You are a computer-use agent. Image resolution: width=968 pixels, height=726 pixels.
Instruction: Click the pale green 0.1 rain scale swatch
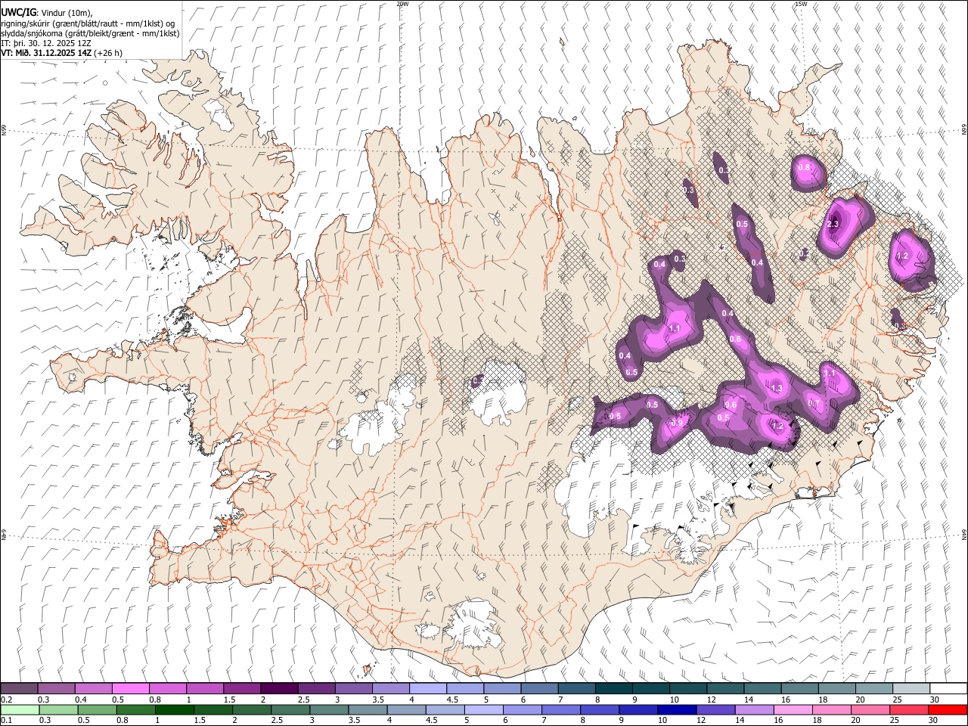[x=19, y=709]
